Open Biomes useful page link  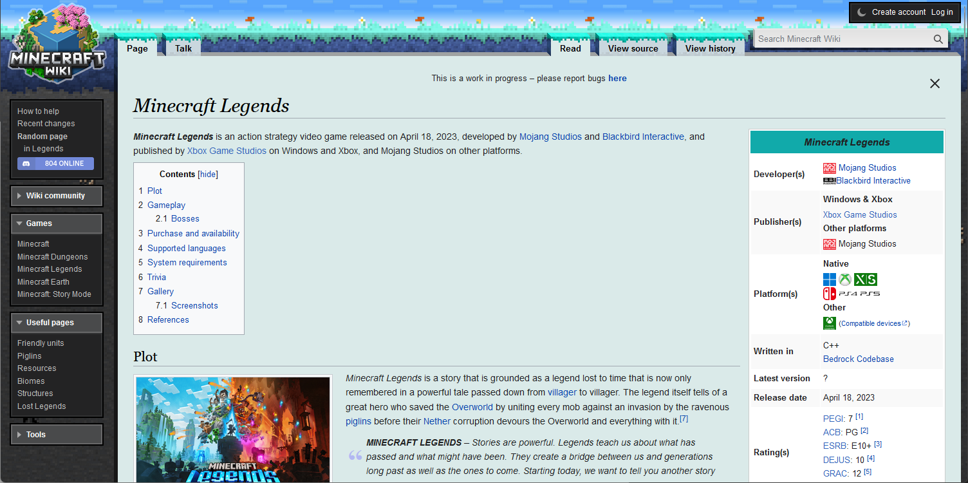[x=31, y=381]
